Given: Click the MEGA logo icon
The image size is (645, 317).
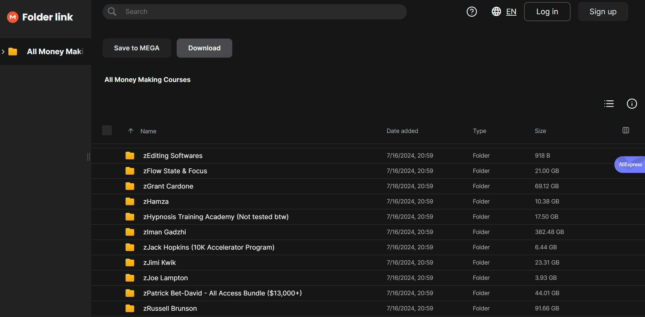Looking at the screenshot, I should [13, 17].
